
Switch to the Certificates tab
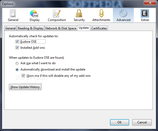coord(99,28)
